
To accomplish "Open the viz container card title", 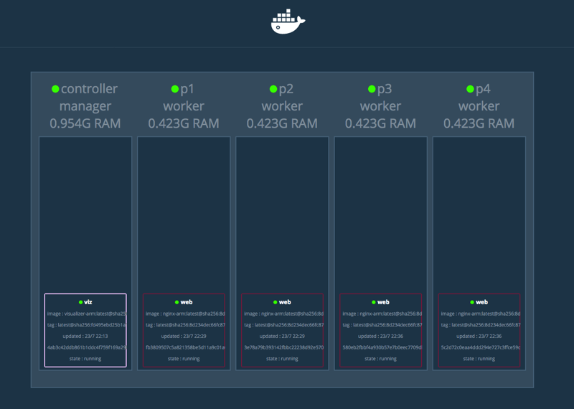I will point(88,303).
